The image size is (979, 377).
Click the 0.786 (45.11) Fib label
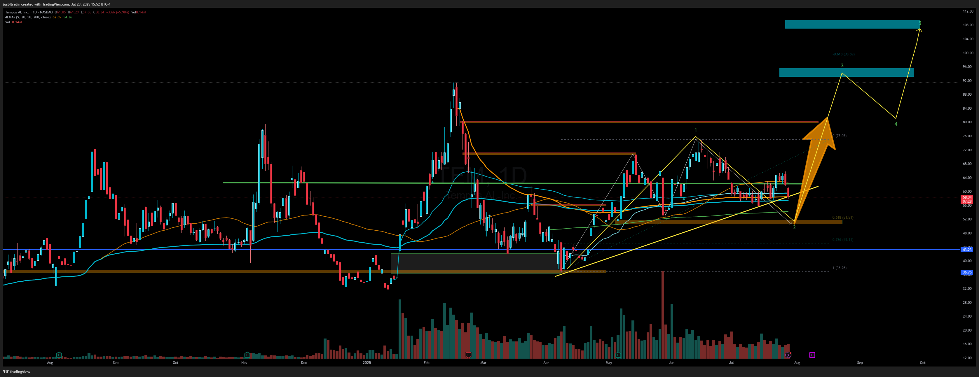(x=842, y=240)
